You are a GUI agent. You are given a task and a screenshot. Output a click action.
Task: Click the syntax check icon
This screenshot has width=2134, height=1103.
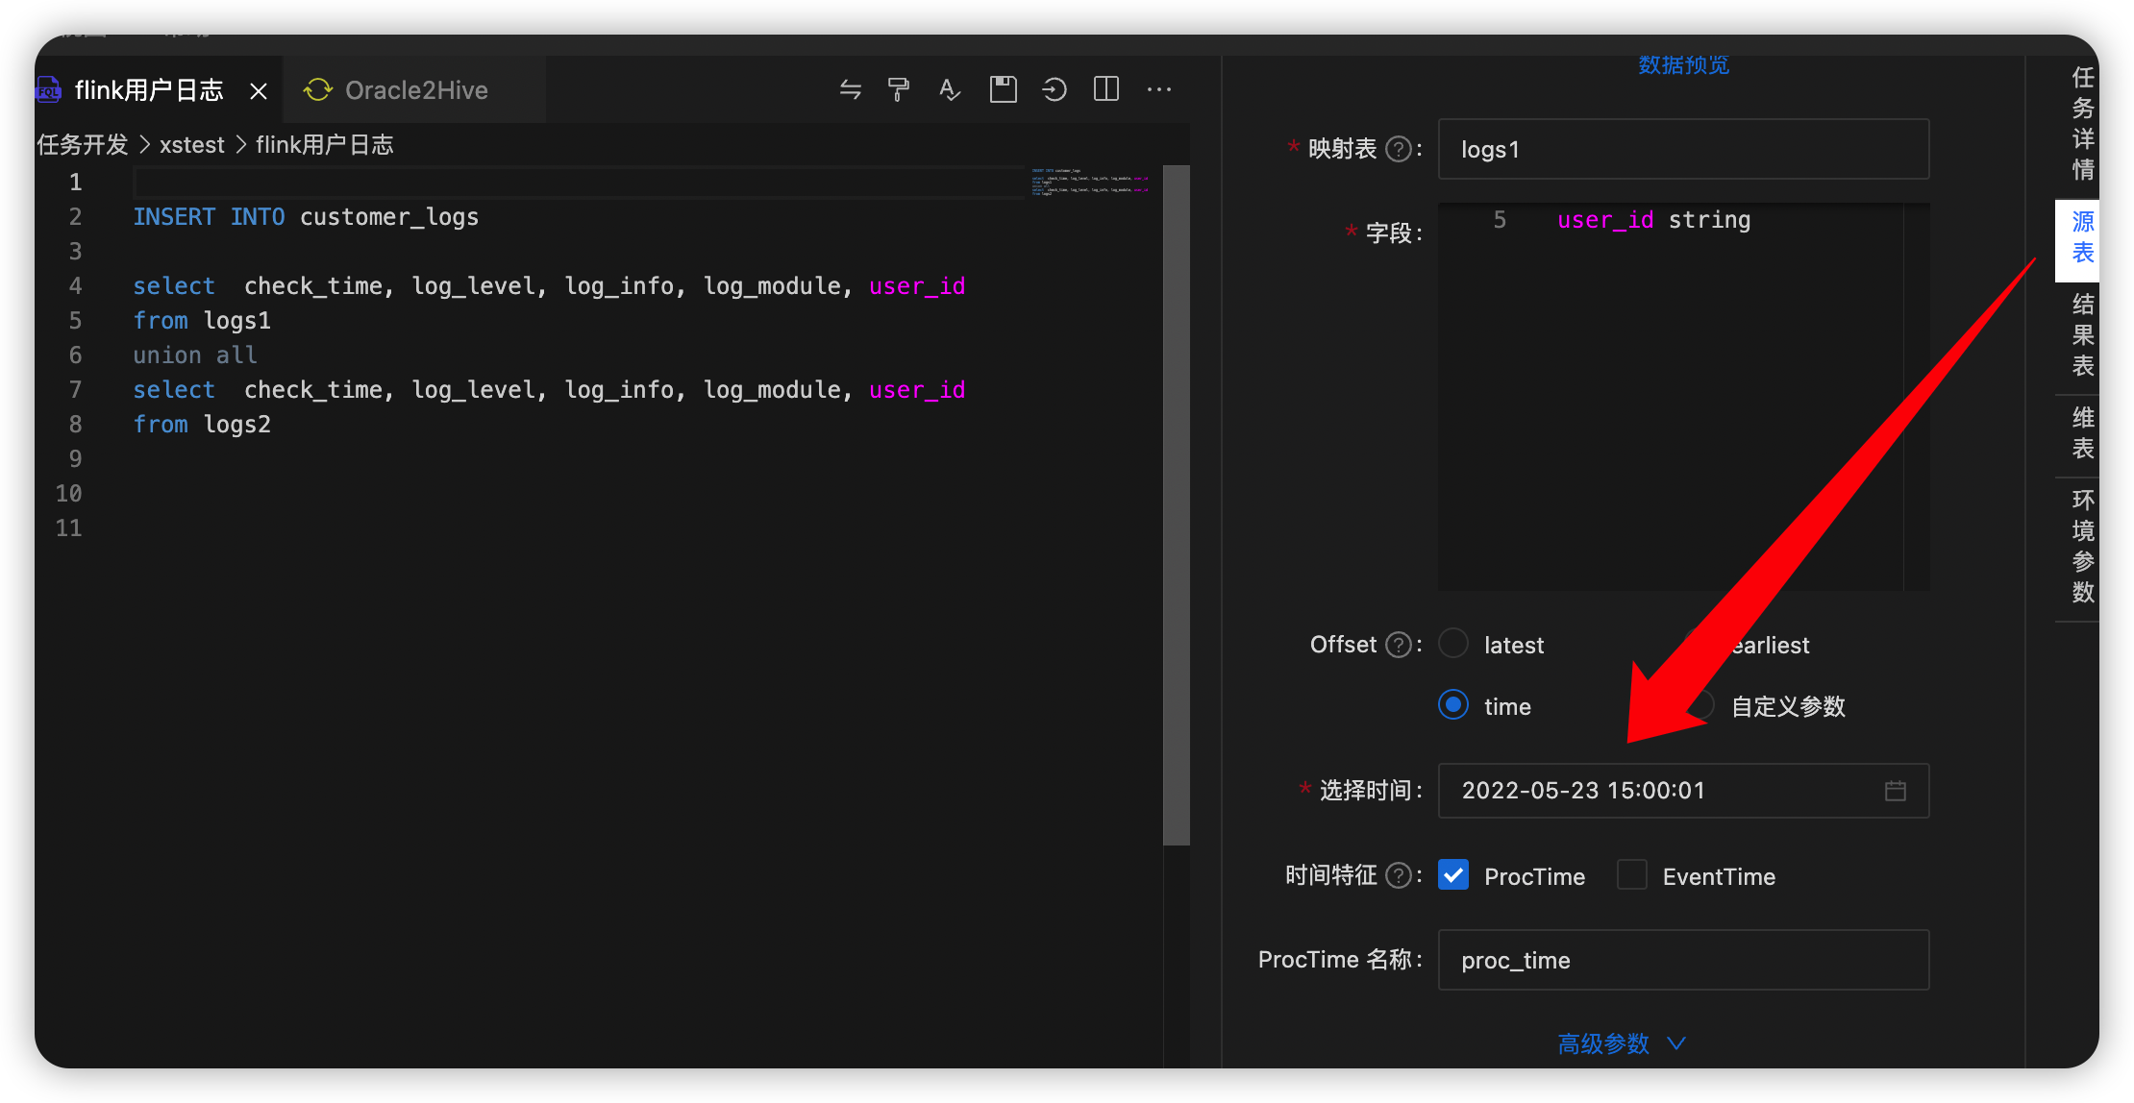pyautogui.click(x=950, y=90)
